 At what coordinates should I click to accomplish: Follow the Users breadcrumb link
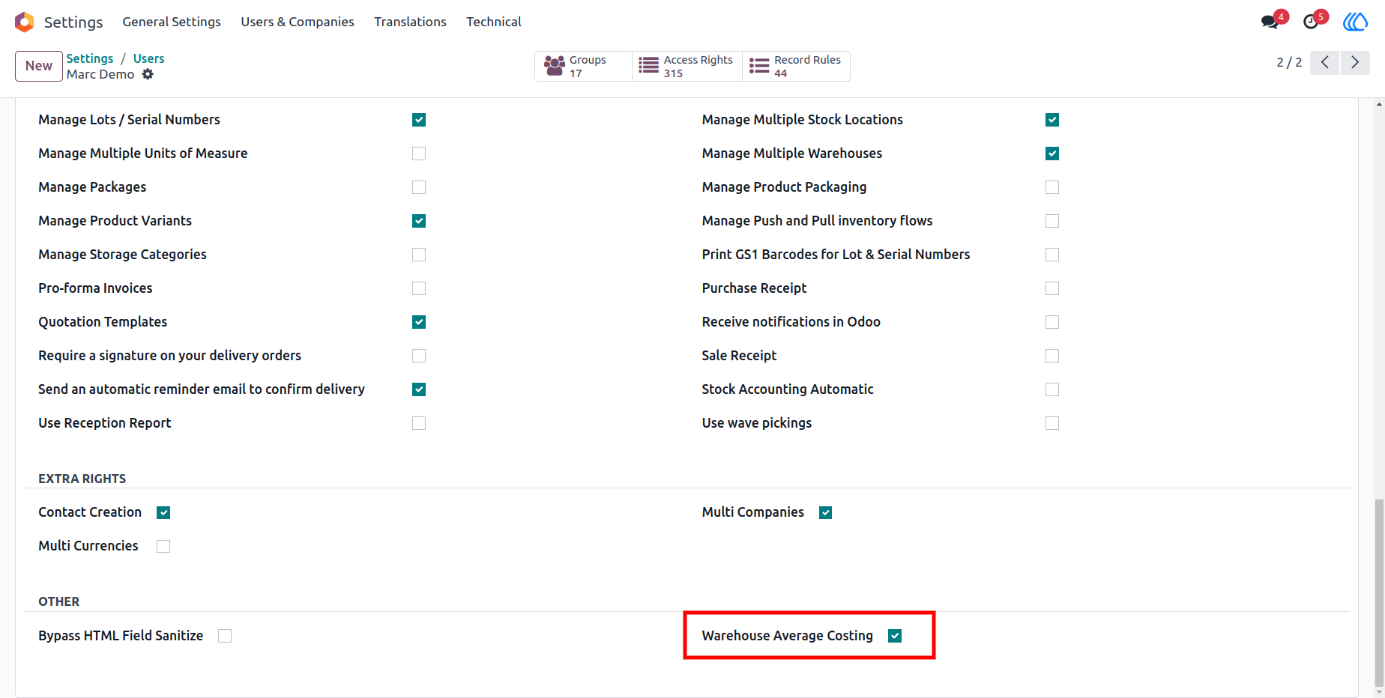pyautogui.click(x=148, y=58)
